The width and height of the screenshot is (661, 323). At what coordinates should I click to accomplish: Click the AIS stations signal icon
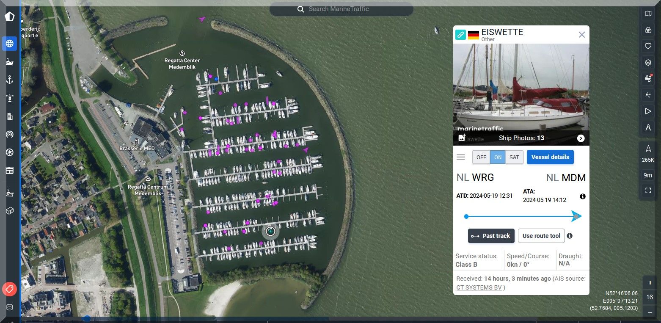click(x=10, y=135)
